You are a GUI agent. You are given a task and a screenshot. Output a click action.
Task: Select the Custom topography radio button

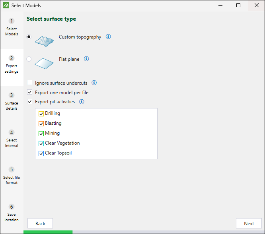click(29, 37)
